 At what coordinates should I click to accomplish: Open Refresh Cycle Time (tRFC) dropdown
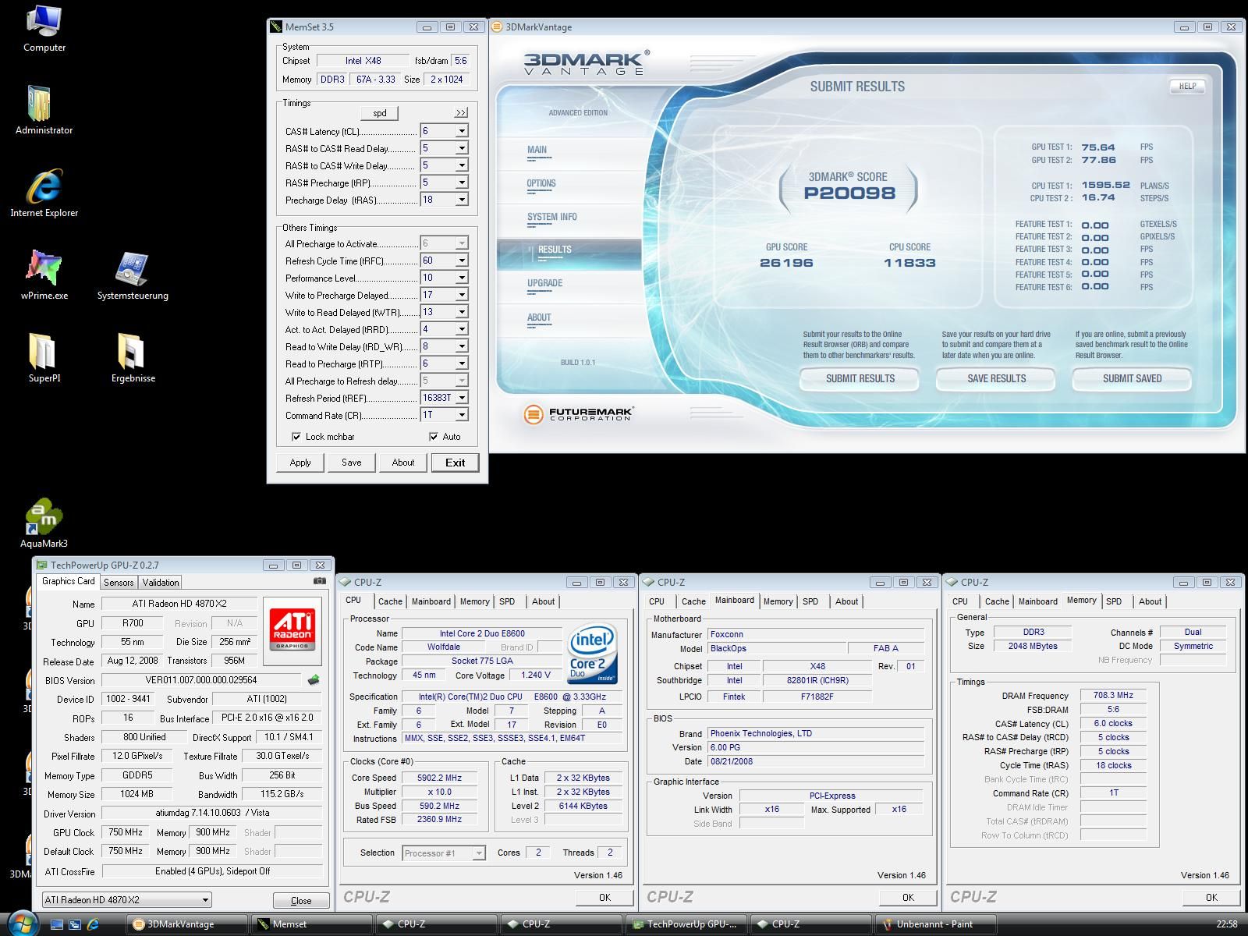(x=462, y=261)
